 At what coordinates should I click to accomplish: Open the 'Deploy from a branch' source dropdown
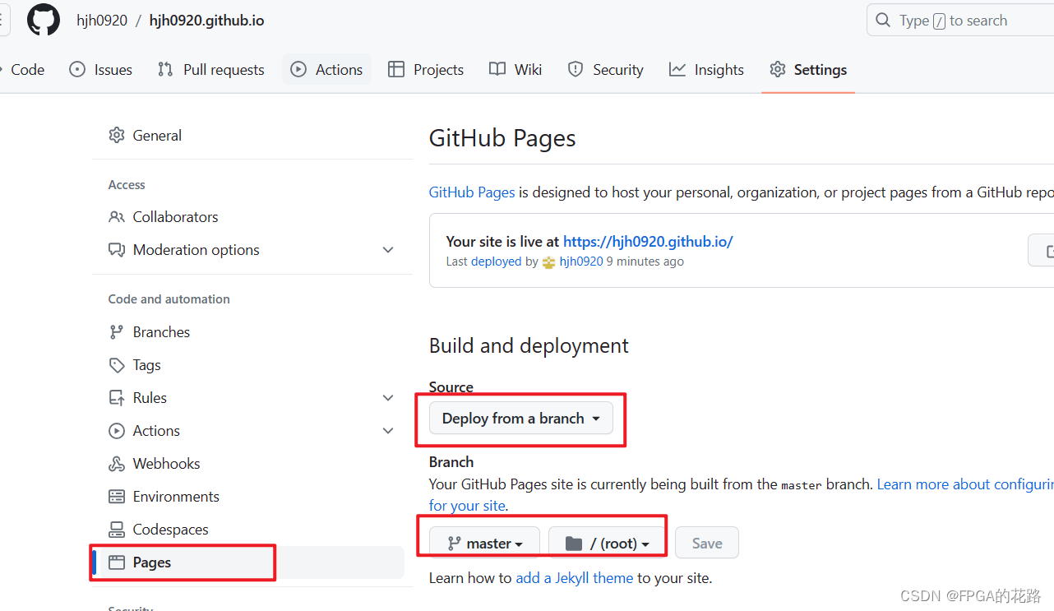click(x=521, y=419)
